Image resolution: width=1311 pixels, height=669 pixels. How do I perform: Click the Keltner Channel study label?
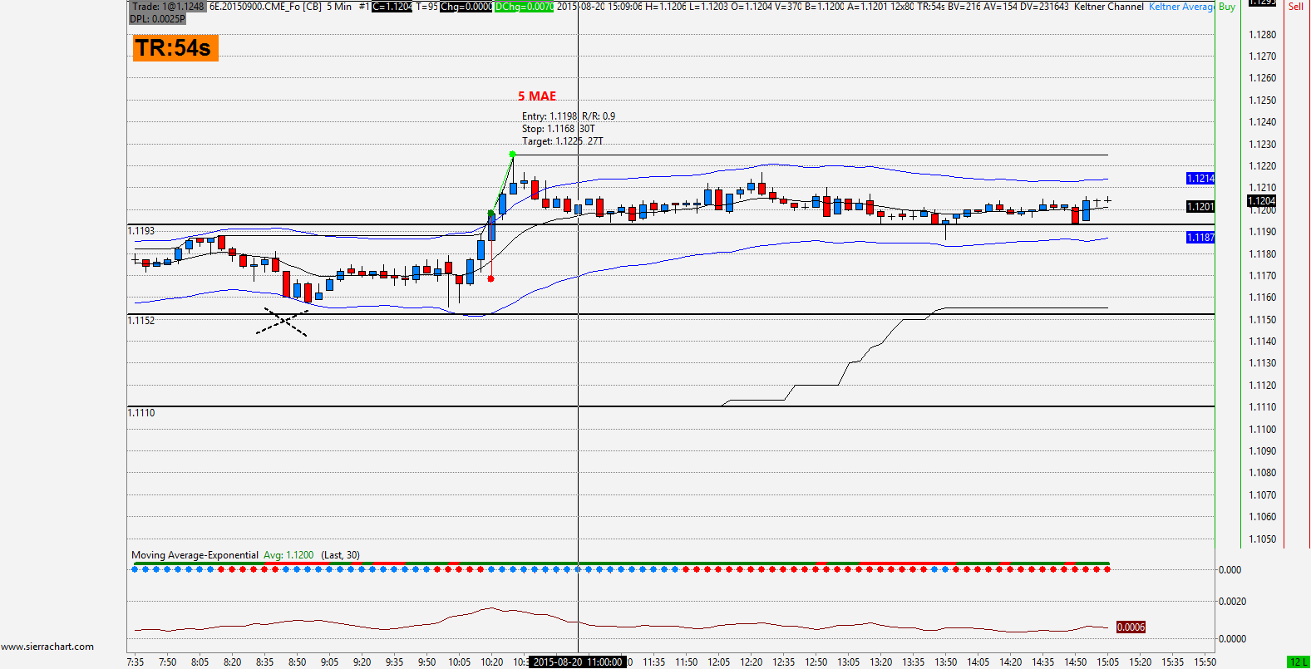tap(1108, 7)
